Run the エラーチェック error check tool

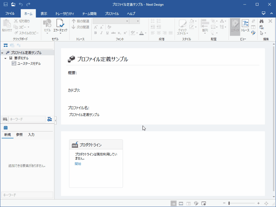[60, 26]
